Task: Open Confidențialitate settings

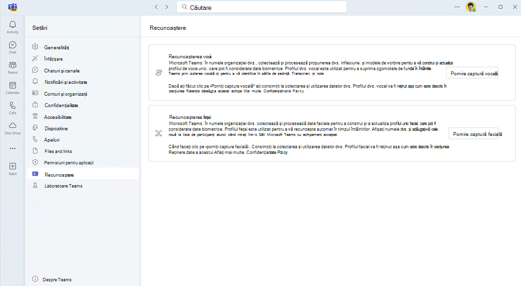Action: [83, 105]
